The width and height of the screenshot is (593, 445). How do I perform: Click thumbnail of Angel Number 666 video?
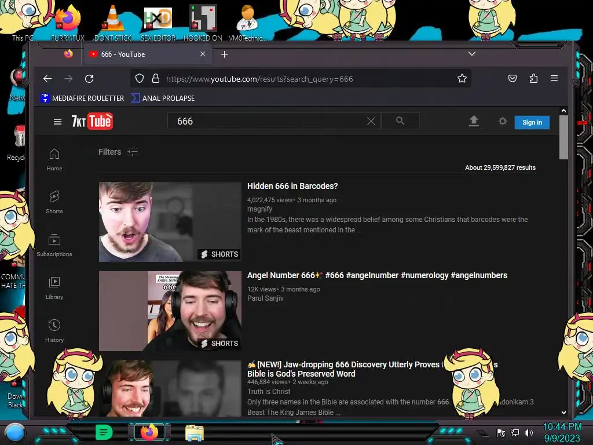[x=170, y=311]
